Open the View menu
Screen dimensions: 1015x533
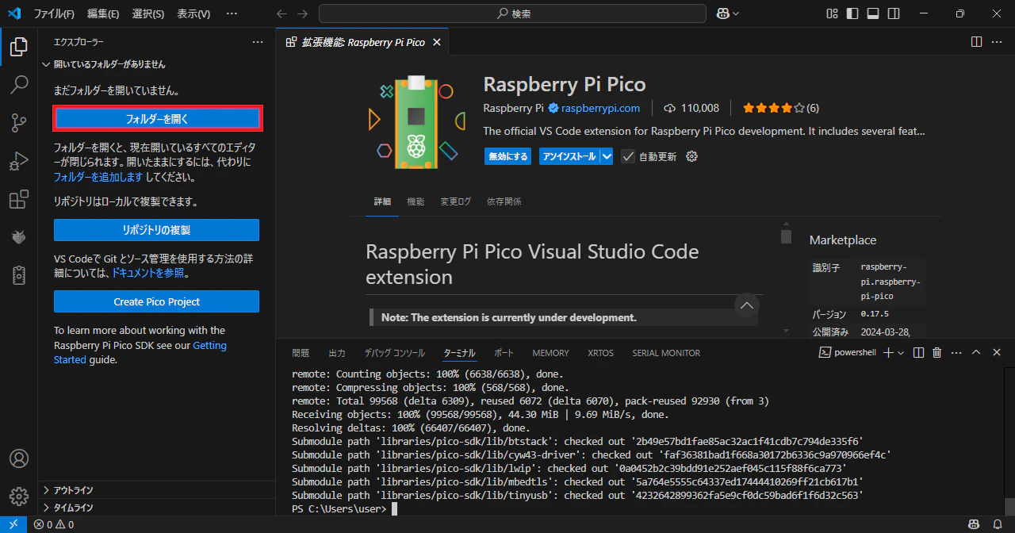point(193,13)
